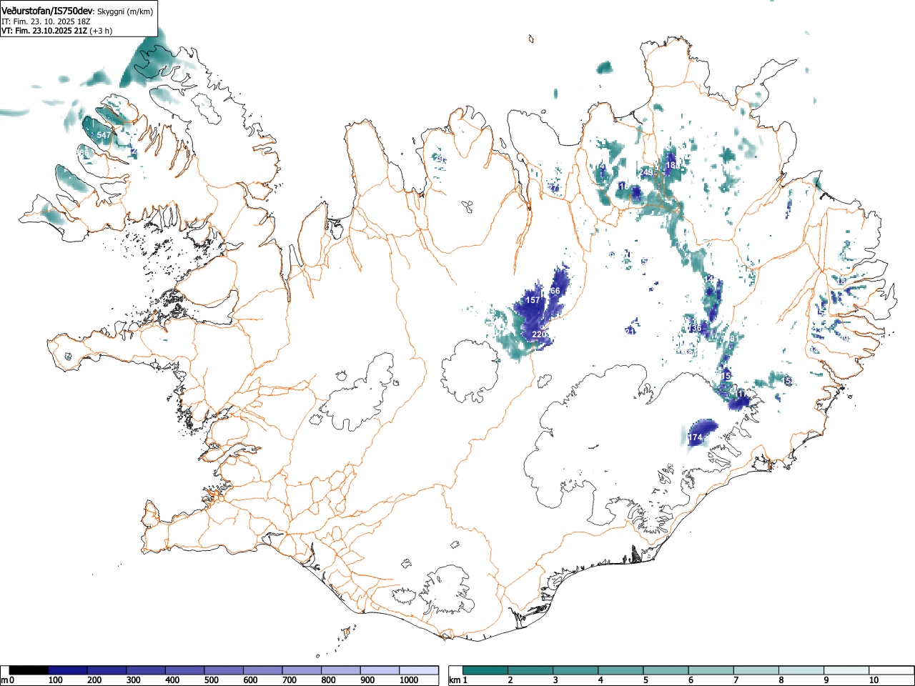This screenshot has width=915, height=686.
Task: Select the '500' tick label in meter legend
Action: click(211, 680)
